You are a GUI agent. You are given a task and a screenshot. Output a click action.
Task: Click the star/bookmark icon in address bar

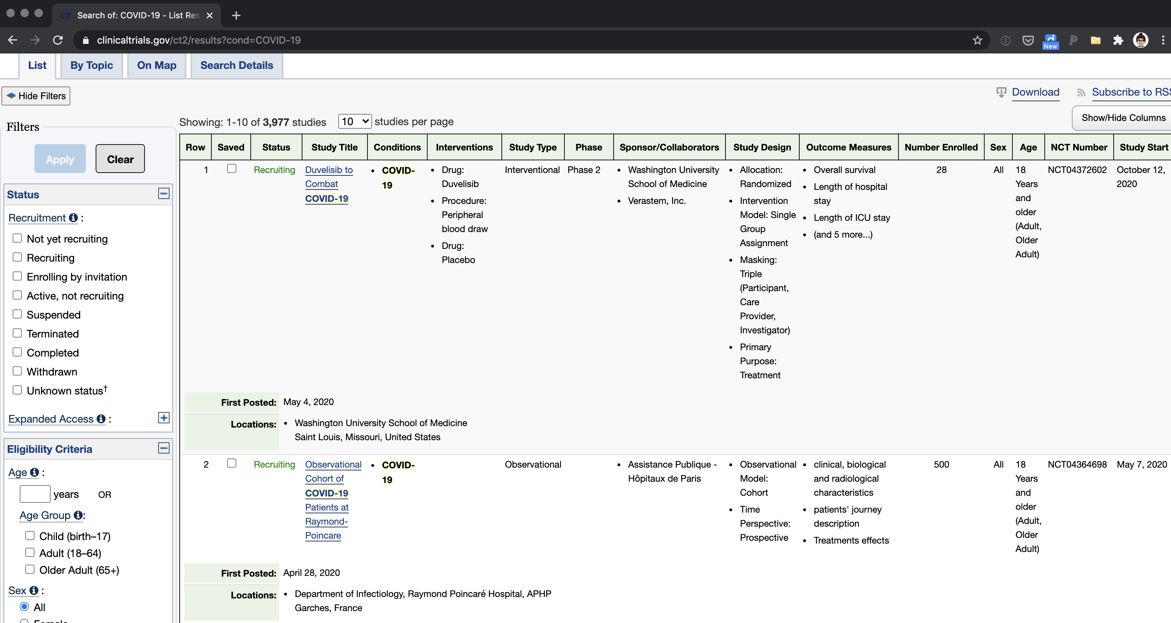(x=977, y=40)
